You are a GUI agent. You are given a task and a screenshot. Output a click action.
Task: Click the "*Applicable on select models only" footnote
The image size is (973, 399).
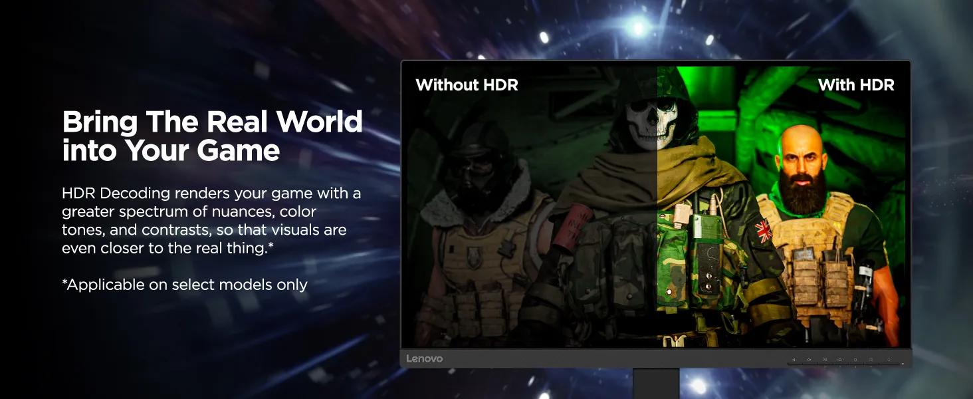pyautogui.click(x=185, y=285)
